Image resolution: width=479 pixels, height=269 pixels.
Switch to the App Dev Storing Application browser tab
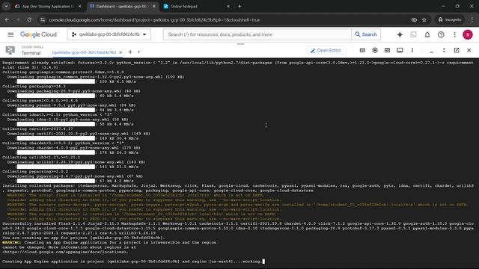click(x=48, y=7)
